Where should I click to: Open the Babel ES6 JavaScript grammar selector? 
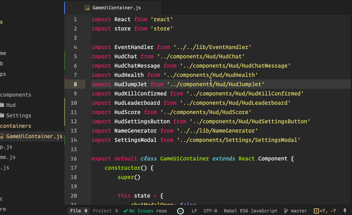tap(251, 211)
